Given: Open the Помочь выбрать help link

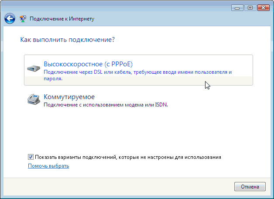Looking at the screenshot, I should coord(48,166).
